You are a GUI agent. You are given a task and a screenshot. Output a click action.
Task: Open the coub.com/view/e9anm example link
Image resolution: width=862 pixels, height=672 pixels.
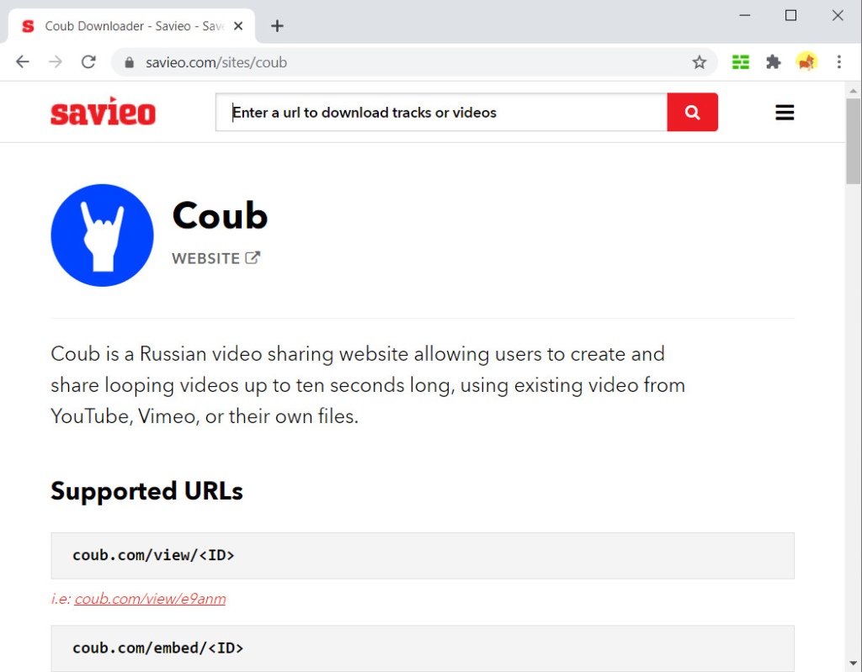coord(150,598)
